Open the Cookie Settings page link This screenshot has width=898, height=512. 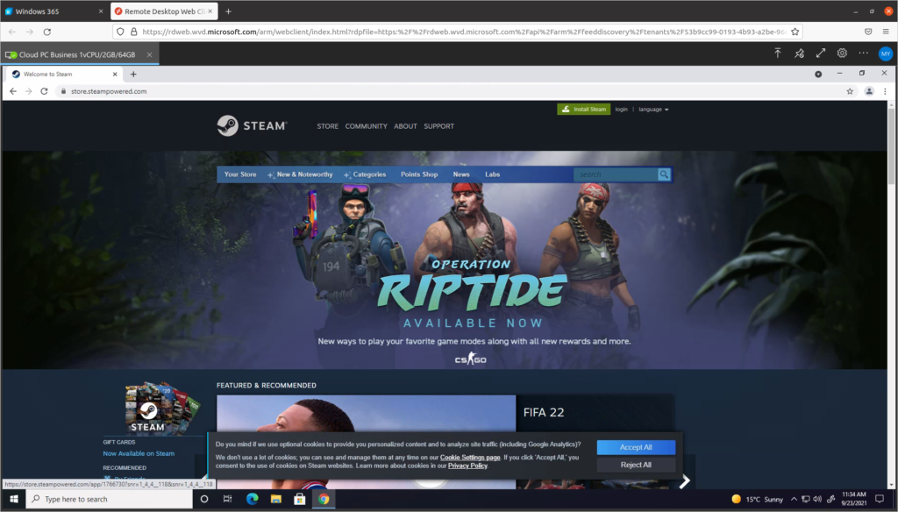click(470, 458)
